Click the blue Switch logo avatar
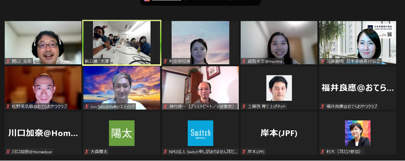Screen dimensions: 405x161 (200, 133)
